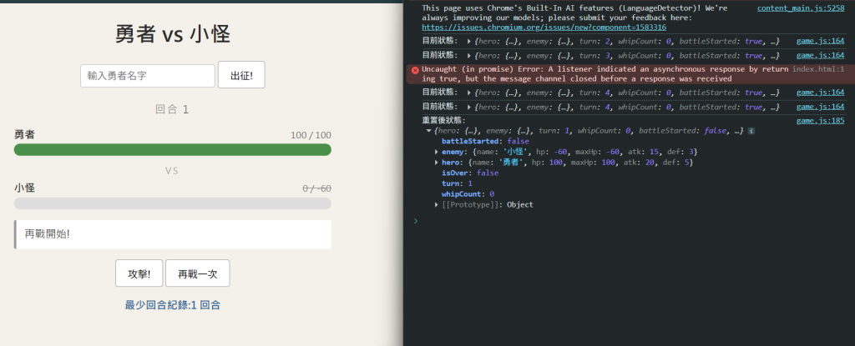This screenshot has width=855, height=346.
Task: Open game.js:164 link on the turn: 3 row
Action: (x=820, y=56)
